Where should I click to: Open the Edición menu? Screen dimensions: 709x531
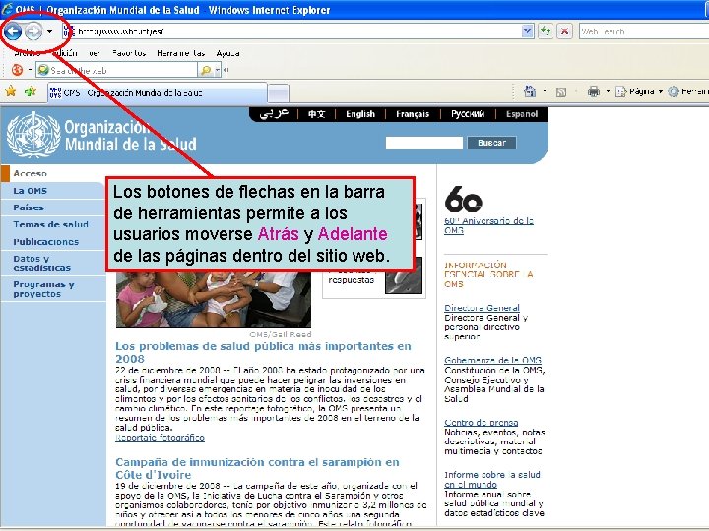[x=65, y=53]
